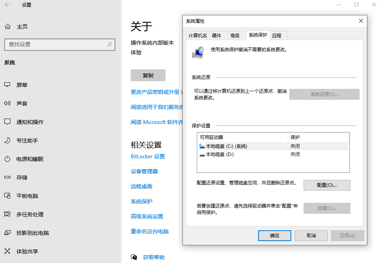This screenshot has height=263, width=380.
Task: Click the 体验共享 share icon
Action: pyautogui.click(x=7, y=251)
